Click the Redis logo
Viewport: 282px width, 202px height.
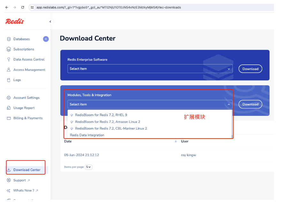(15, 21)
